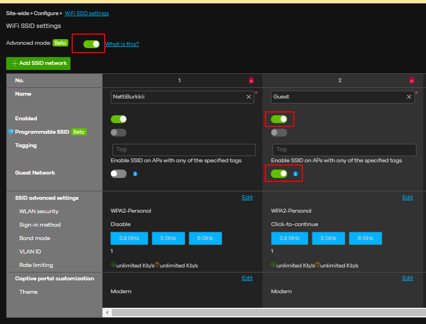Clear the Guest name field
426x324 pixels.
409,97
